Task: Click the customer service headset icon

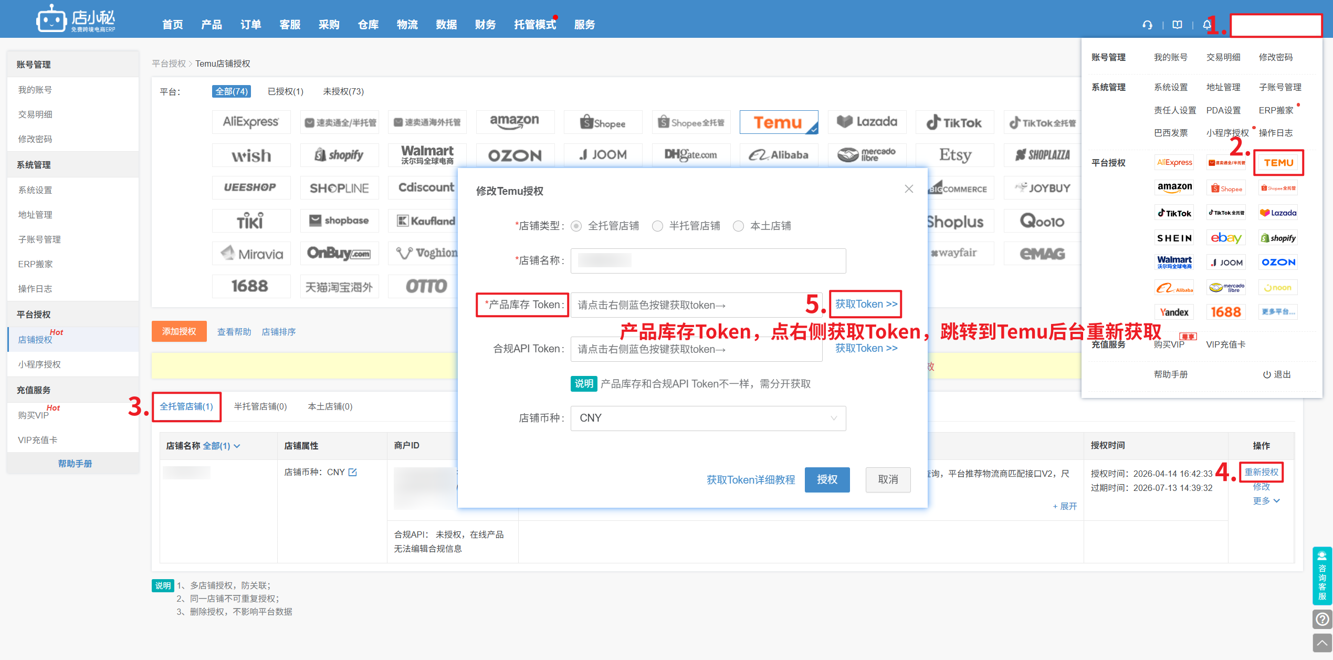Action: (1147, 25)
